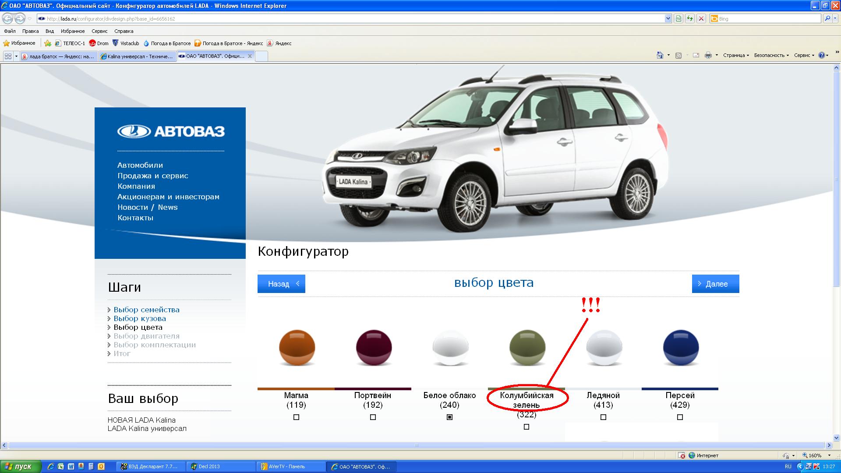This screenshot has height=473, width=841.
Task: Open the Избранное menu in menu bar
Action: coord(73,31)
